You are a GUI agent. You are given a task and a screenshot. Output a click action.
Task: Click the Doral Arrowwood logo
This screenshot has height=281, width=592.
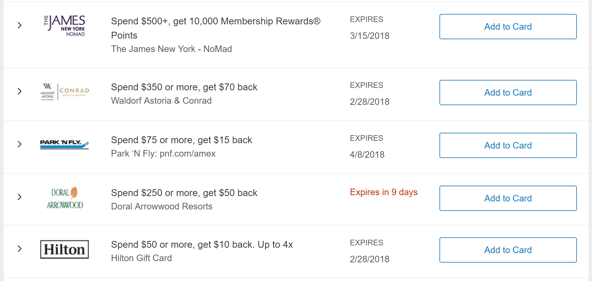[65, 198]
